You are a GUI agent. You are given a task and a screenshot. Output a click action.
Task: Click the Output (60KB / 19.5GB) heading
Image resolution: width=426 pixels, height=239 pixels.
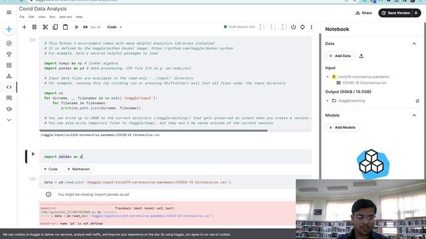pyautogui.click(x=348, y=92)
